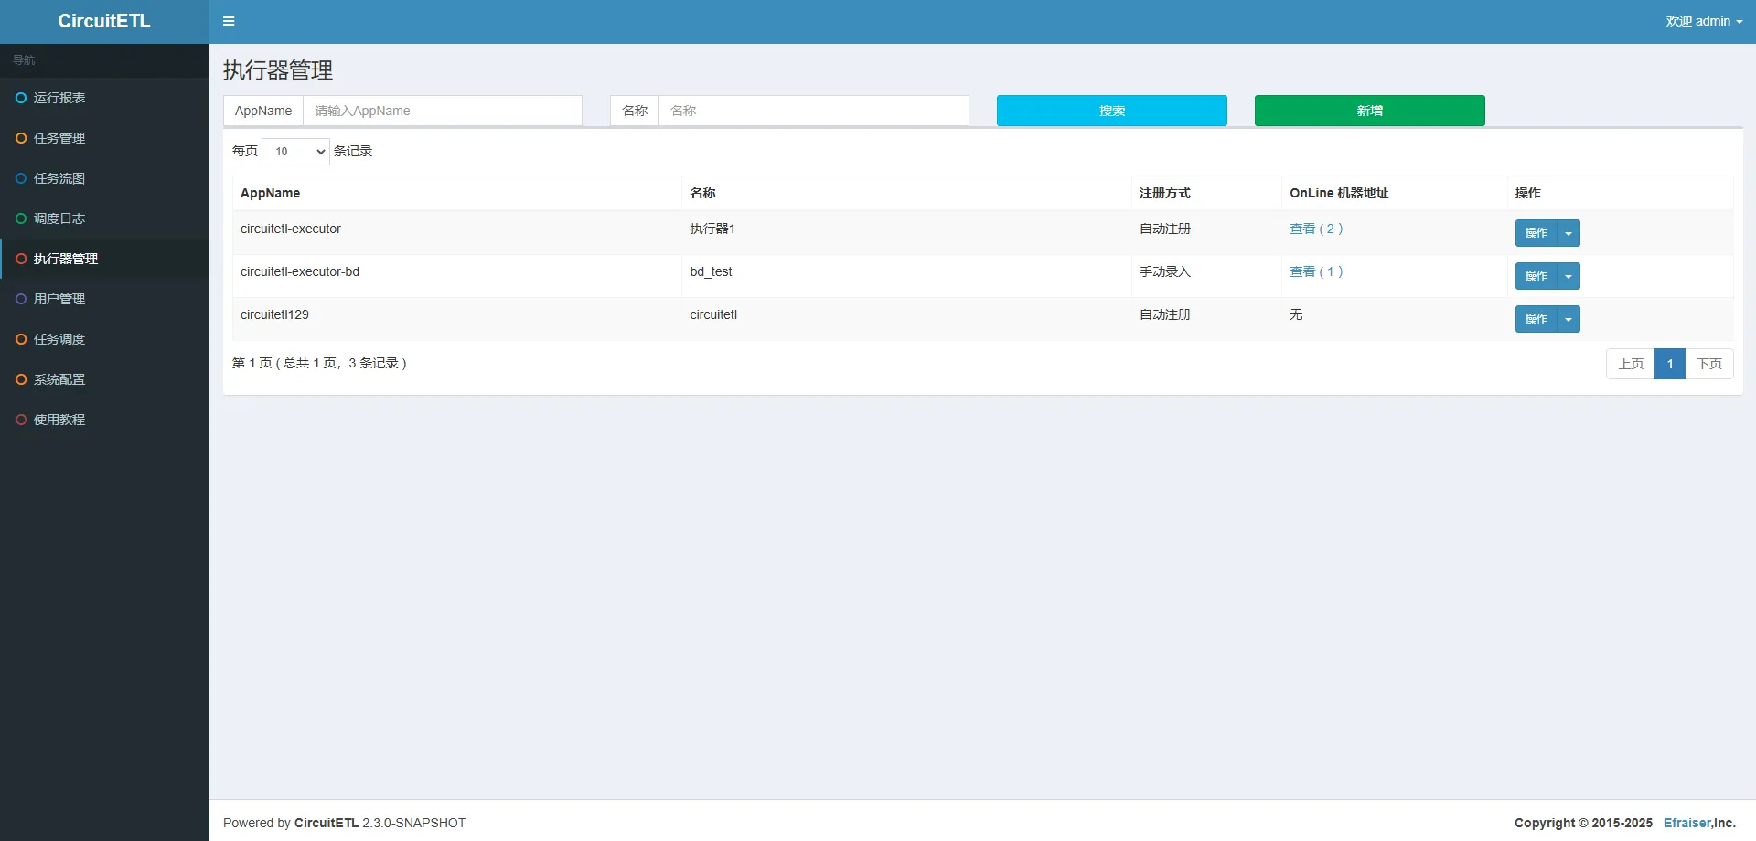The image size is (1756, 841).
Task: Select 执行器管理 in the sidebar
Action: (x=66, y=259)
